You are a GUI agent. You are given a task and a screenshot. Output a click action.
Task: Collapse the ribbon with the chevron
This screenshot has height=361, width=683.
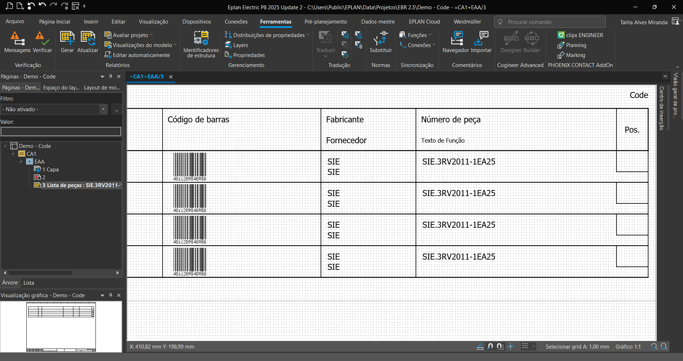point(678,67)
